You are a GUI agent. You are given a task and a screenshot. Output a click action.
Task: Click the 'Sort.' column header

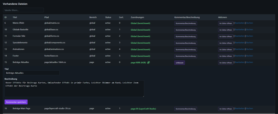121,17
